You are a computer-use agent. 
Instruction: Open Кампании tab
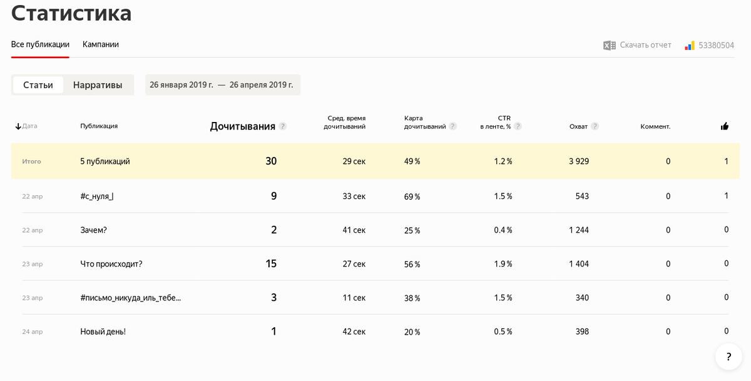(101, 44)
